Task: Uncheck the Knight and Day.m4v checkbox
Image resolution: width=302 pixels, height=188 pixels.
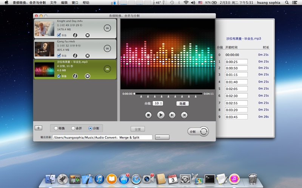Action: [59, 35]
